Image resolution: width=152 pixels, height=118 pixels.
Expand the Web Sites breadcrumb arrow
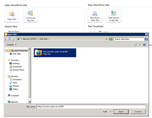pos(49,39)
